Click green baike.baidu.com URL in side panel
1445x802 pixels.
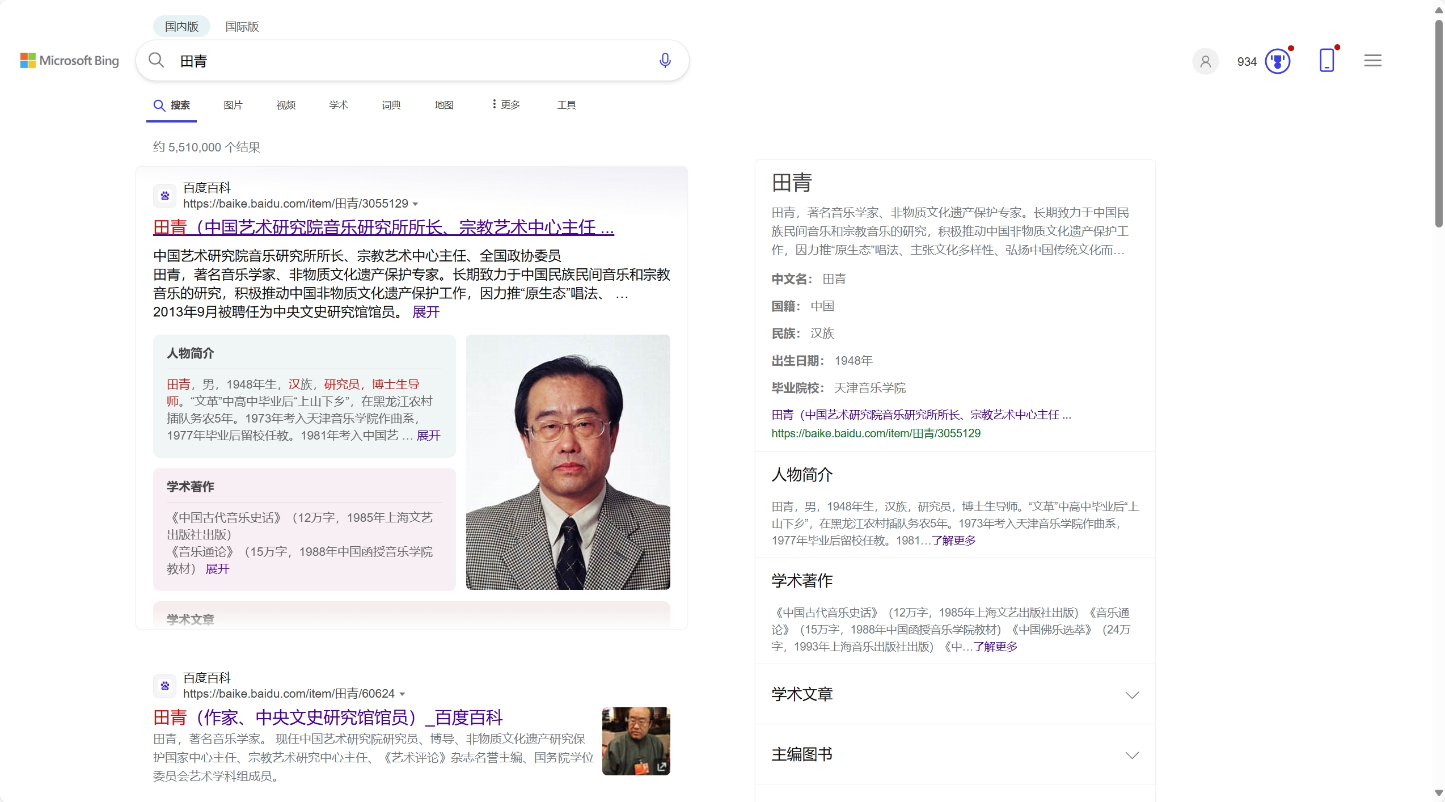pos(876,433)
